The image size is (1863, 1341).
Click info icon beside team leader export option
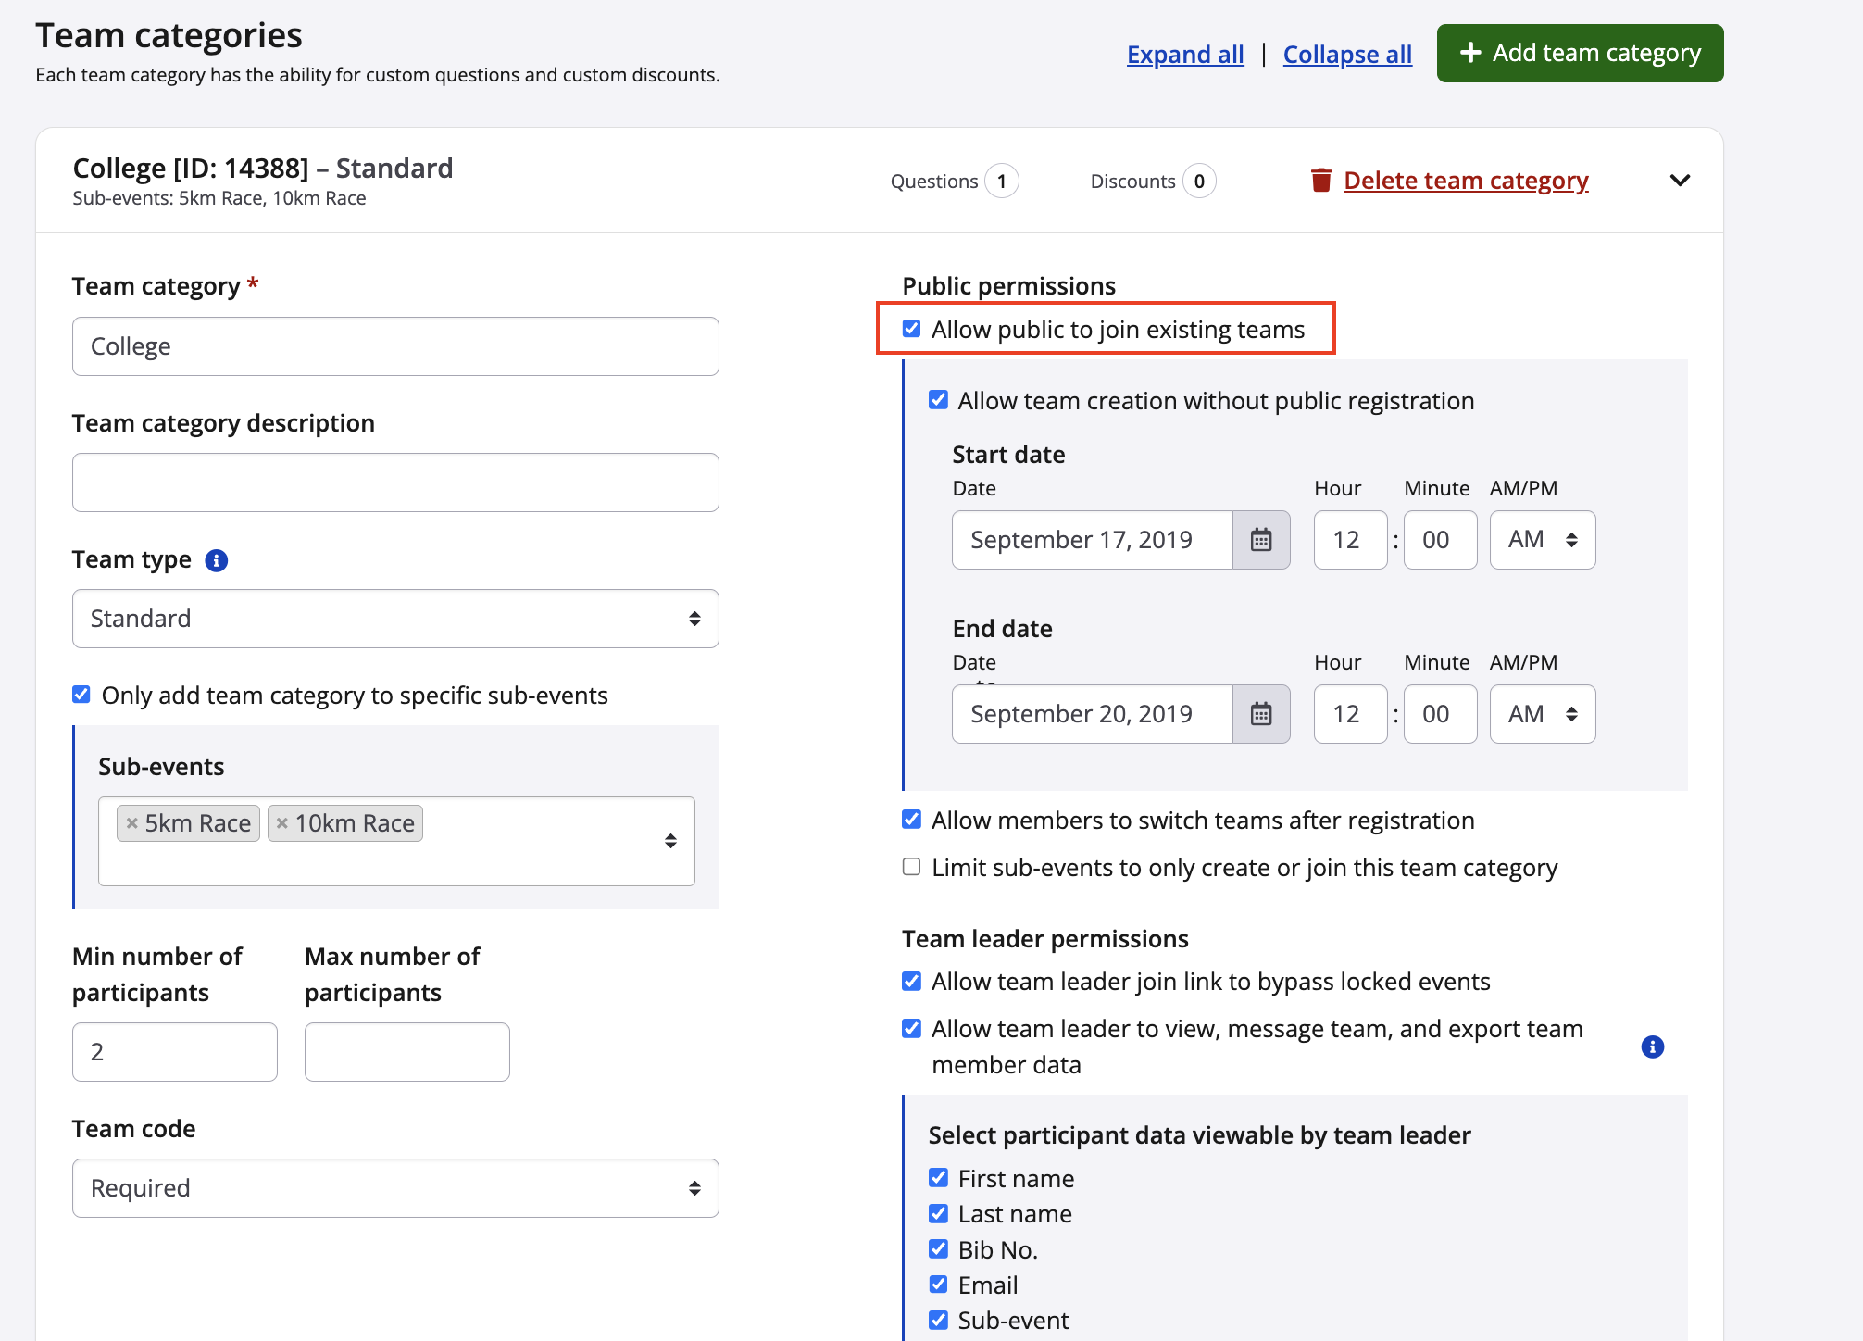point(1652,1046)
